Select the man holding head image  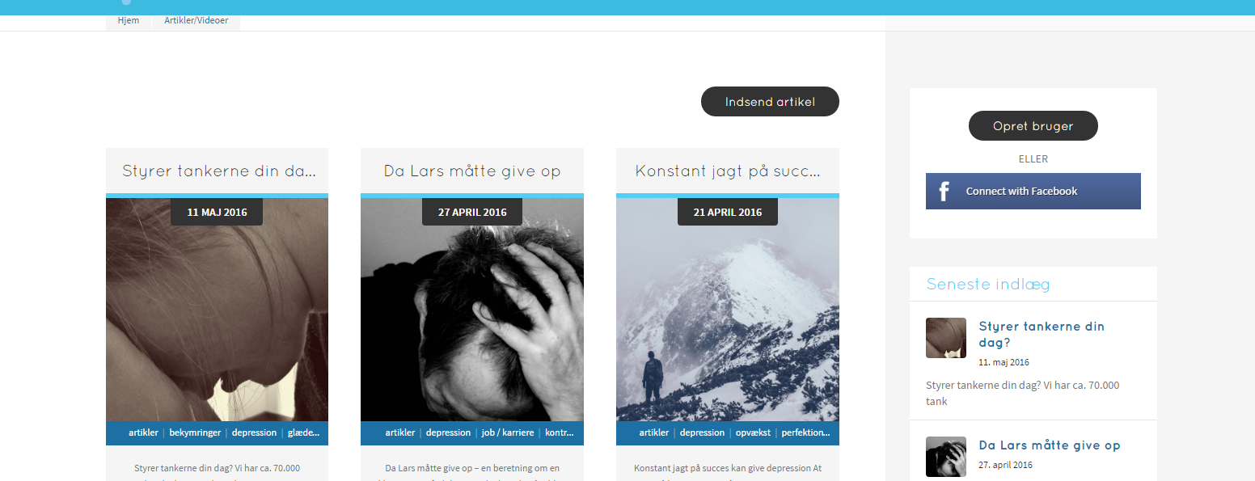click(x=472, y=310)
